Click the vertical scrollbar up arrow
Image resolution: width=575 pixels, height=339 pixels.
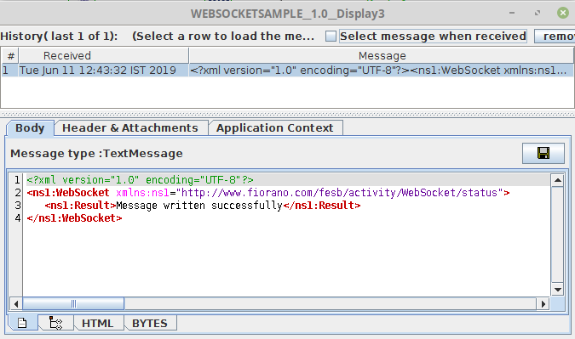(x=557, y=180)
